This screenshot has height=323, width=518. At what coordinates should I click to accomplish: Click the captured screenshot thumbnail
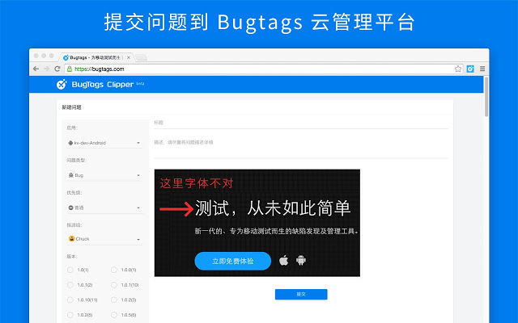click(x=257, y=223)
